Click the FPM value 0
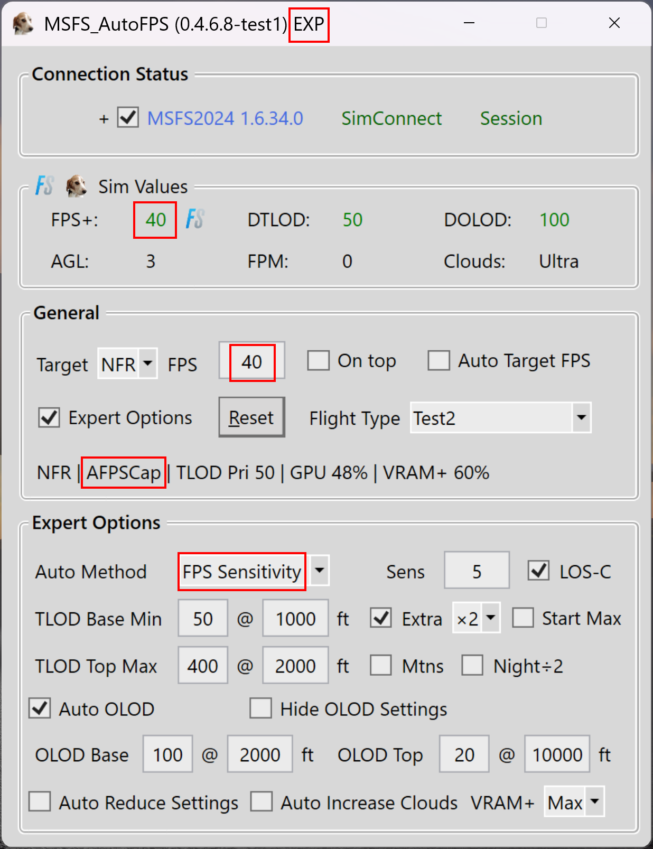This screenshot has height=849, width=653. tap(347, 261)
